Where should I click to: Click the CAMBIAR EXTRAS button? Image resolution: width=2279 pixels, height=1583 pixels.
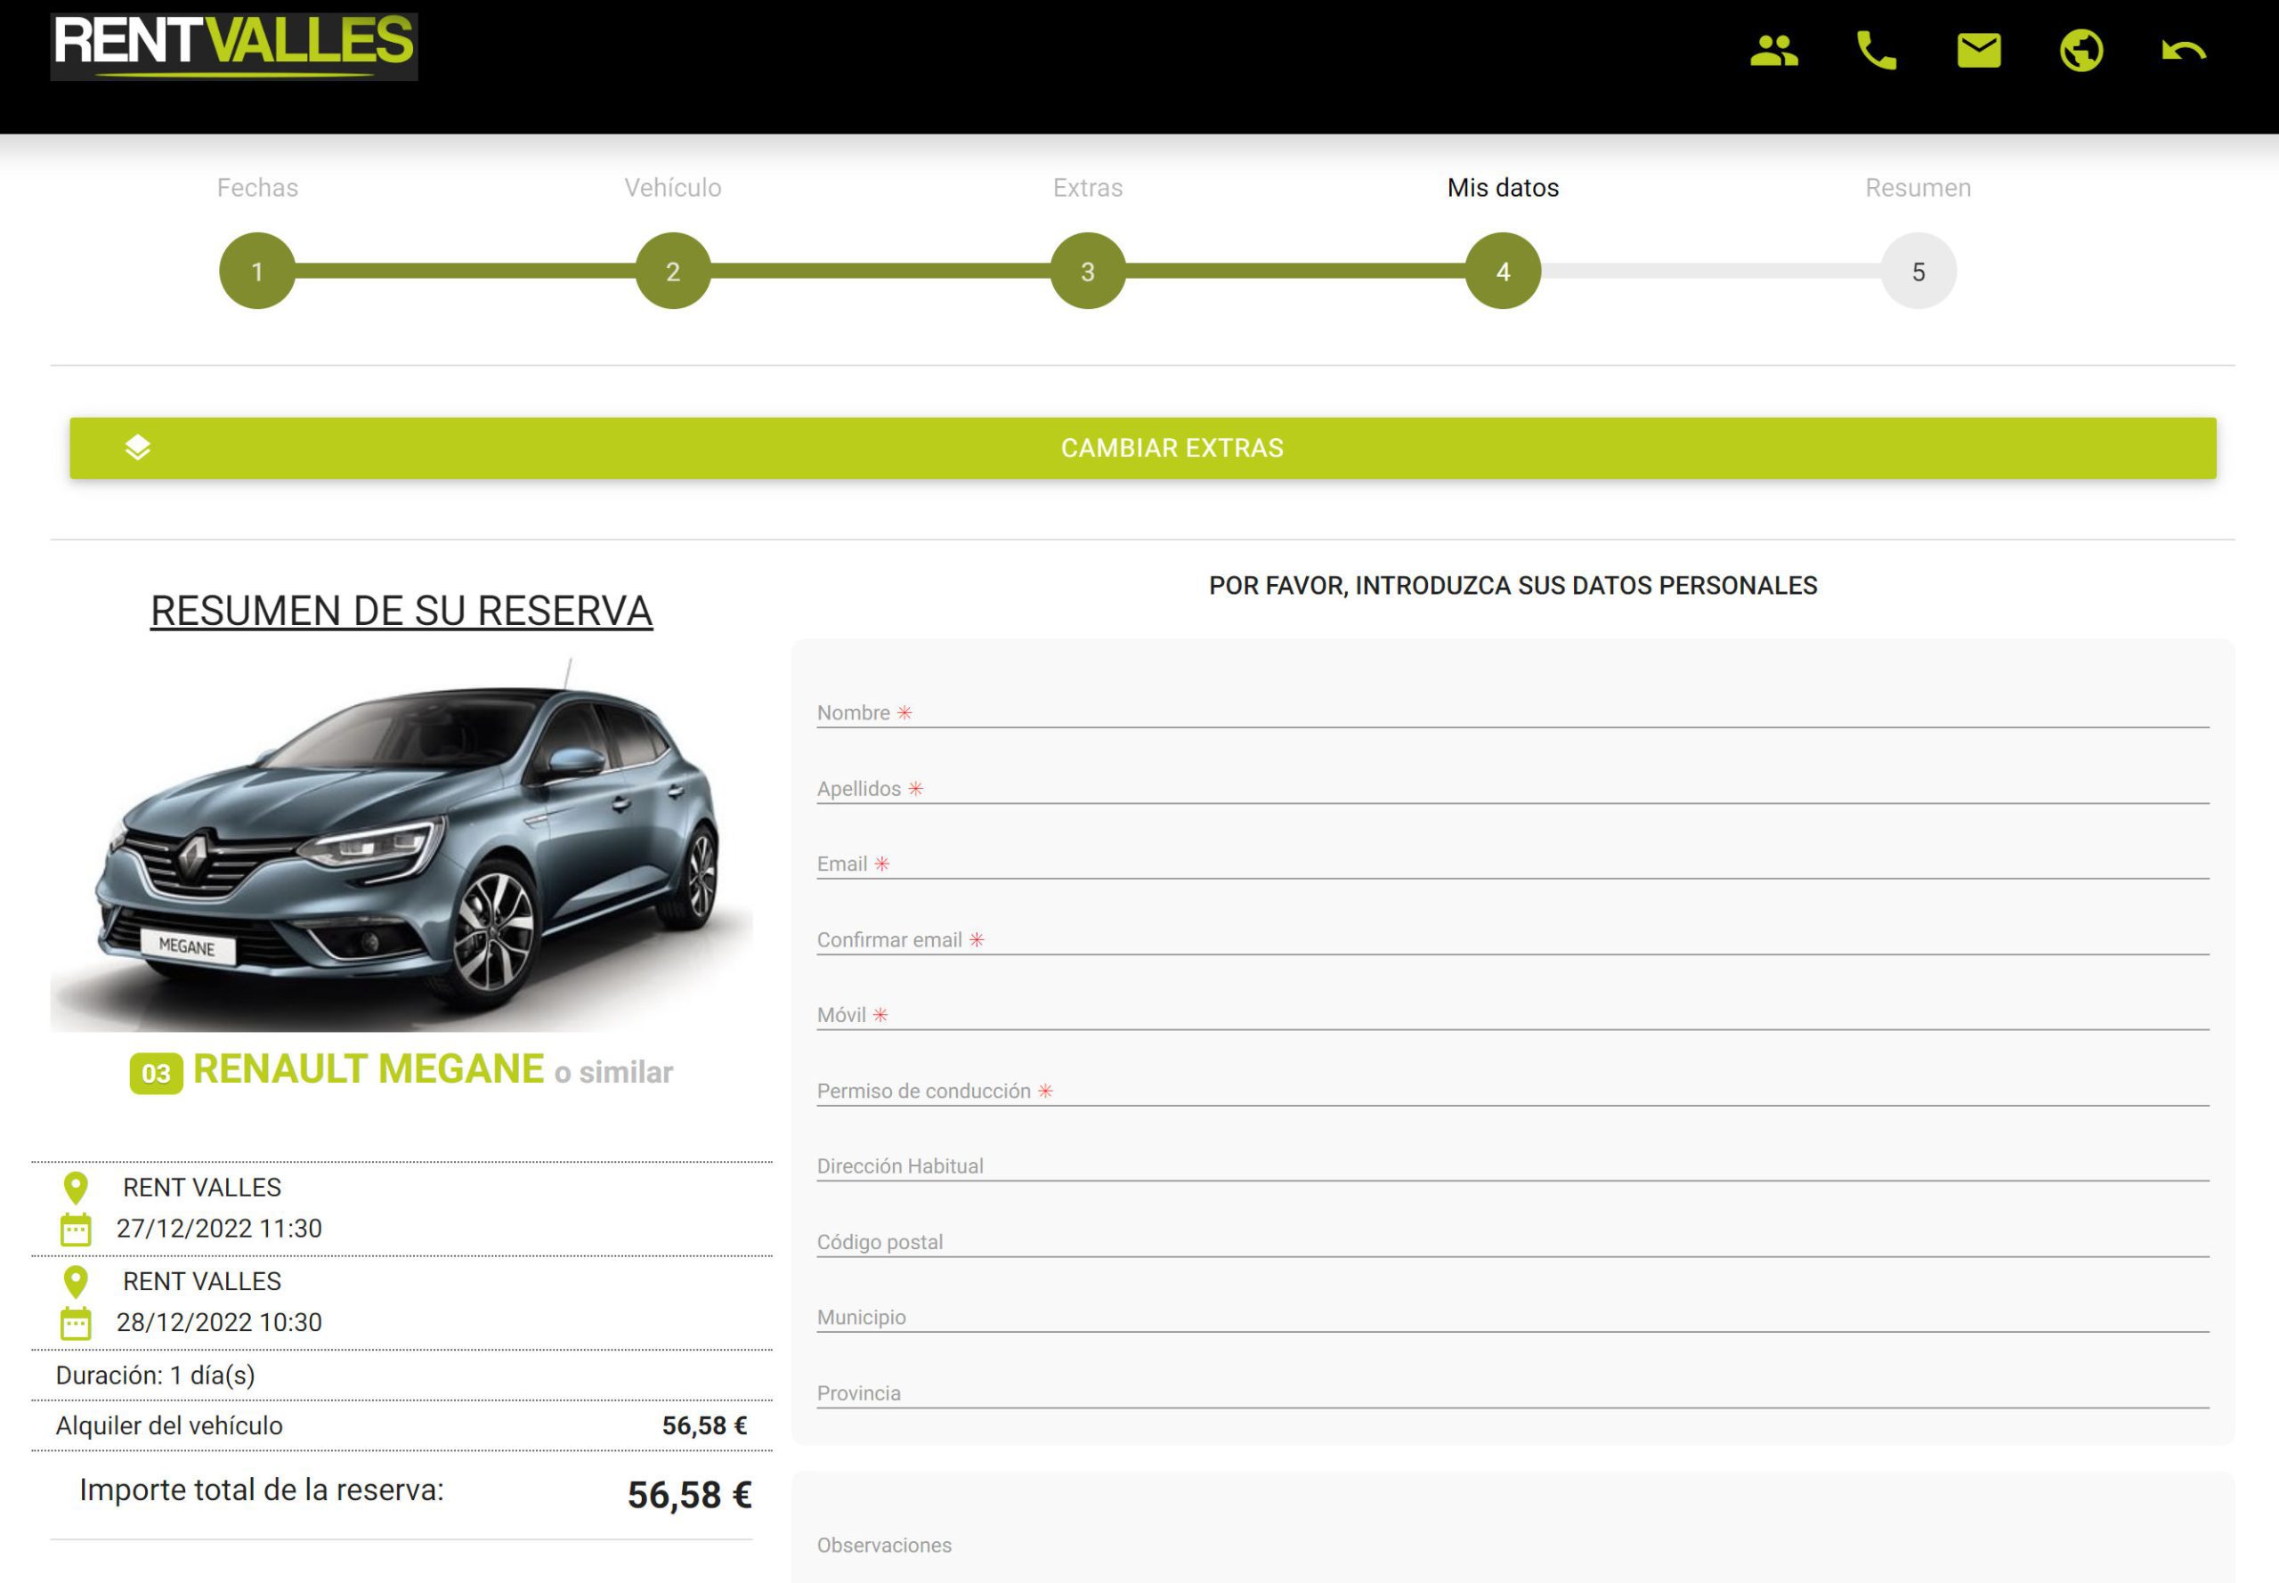[x=1142, y=449]
